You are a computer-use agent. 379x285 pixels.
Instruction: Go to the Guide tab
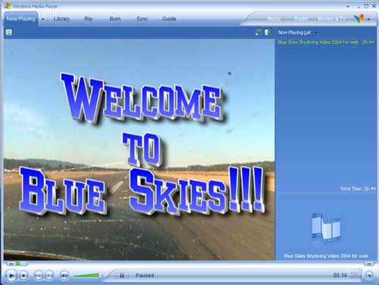[x=169, y=19]
